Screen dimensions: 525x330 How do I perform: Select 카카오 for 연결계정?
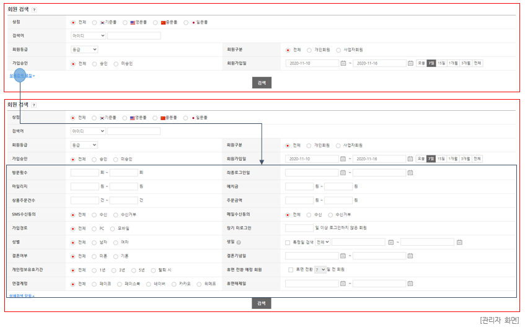[174, 284]
